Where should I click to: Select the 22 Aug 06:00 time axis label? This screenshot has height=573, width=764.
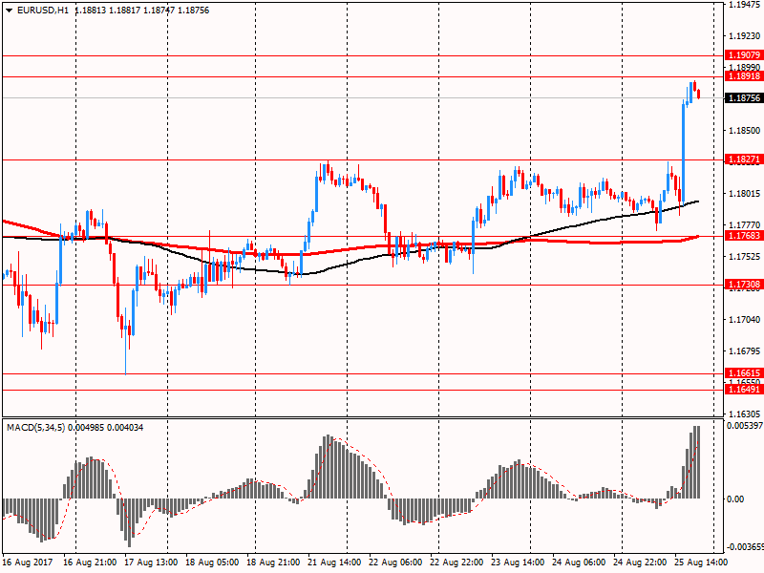(395, 562)
